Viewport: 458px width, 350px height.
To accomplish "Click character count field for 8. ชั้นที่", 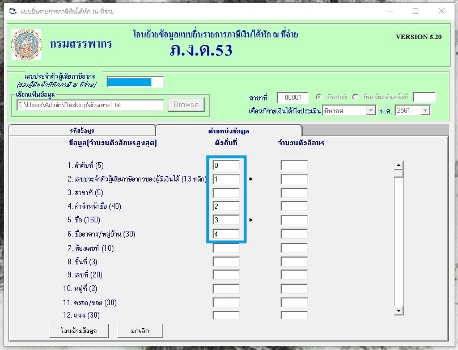I will (x=294, y=262).
